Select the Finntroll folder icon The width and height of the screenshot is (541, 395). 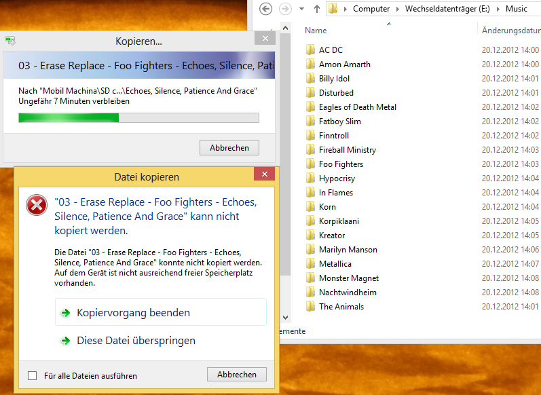310,135
